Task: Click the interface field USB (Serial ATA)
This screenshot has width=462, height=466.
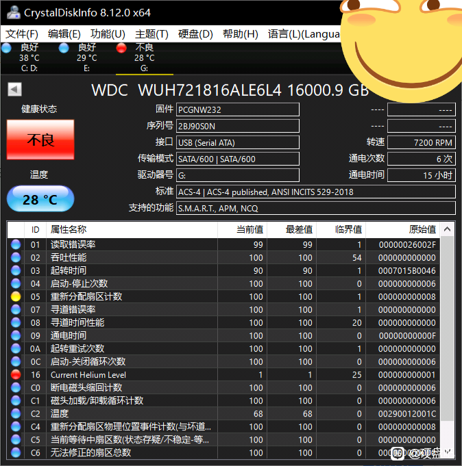Action: point(238,142)
